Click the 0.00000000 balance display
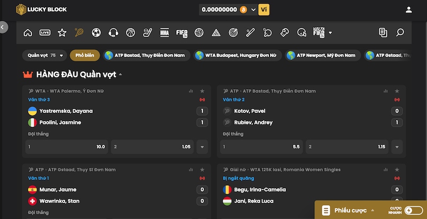 219,10
